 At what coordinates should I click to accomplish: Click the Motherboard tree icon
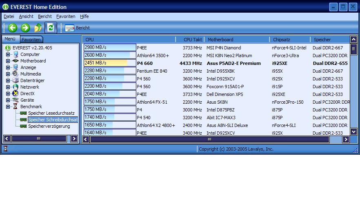pos(16,61)
